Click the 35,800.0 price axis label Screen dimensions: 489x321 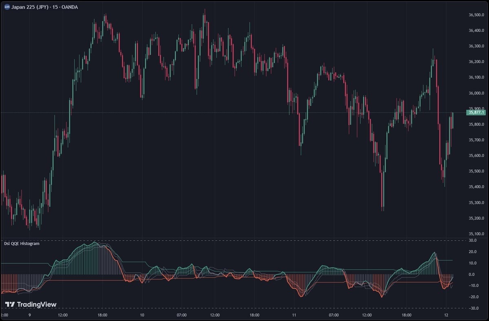coord(476,124)
